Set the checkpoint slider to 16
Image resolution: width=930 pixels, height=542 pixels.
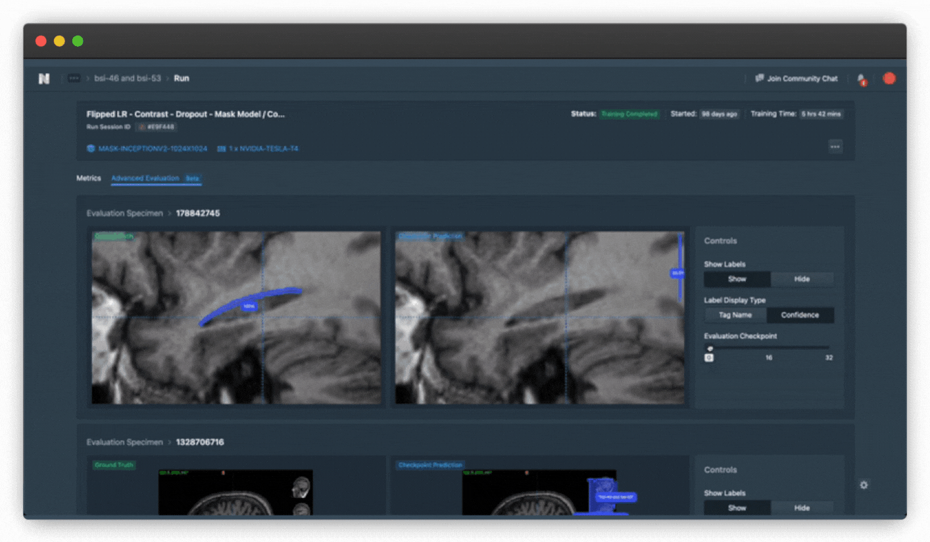769,358
